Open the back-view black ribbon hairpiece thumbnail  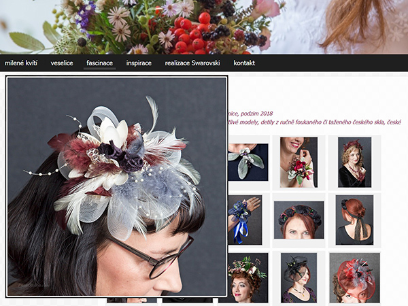(354, 220)
